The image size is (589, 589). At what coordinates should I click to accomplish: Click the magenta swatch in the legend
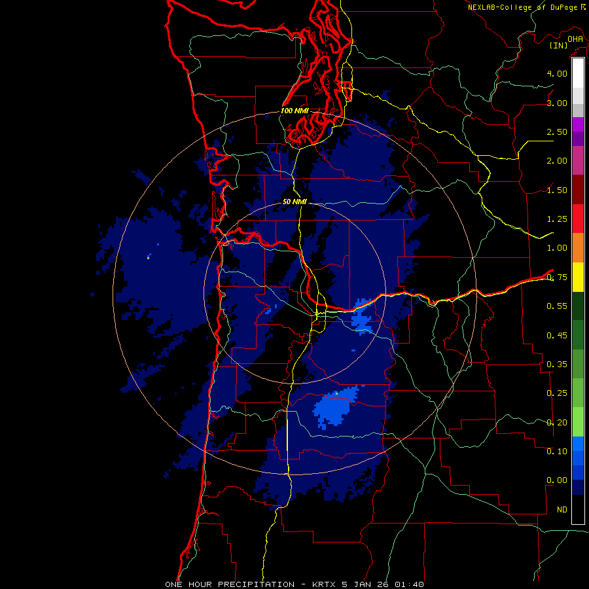coord(578,124)
